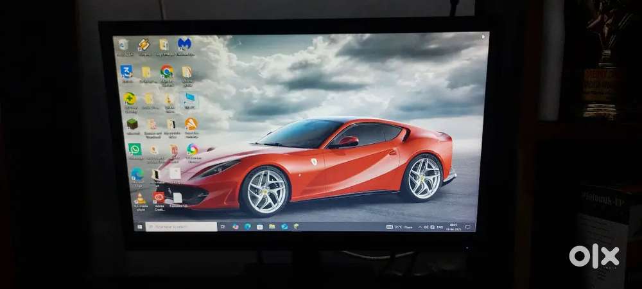Open Task View on the taskbar
642x289 pixels.
[x=223, y=227]
